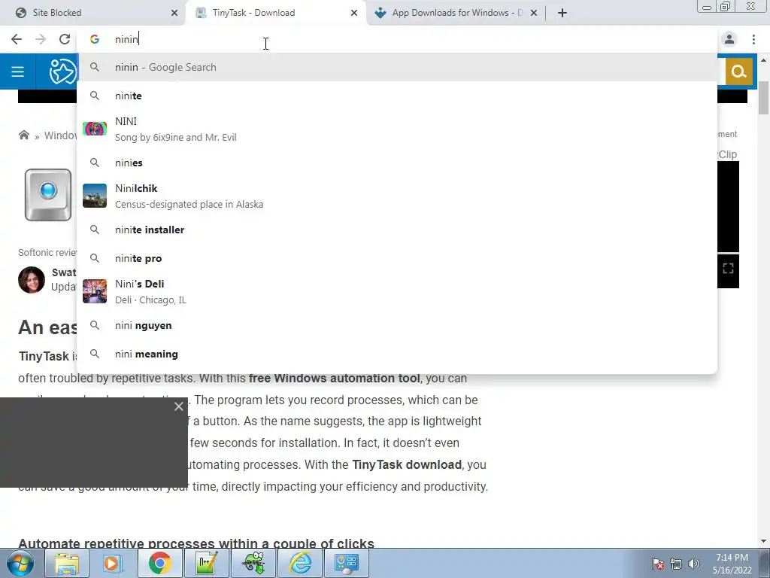Screen dimensions: 770x578
Task: Click the video fullscreen icon
Action: tap(728, 269)
